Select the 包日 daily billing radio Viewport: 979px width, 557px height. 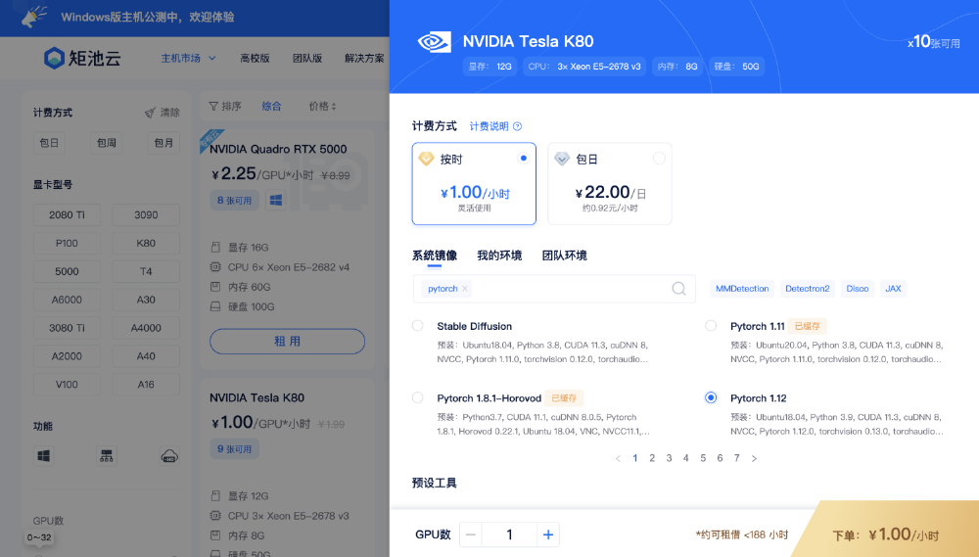pos(659,158)
